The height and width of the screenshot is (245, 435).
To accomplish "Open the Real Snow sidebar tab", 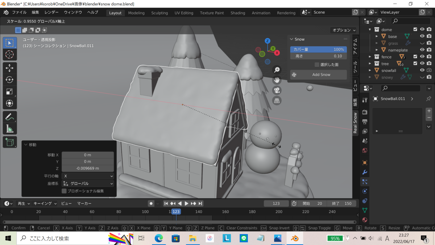I will tap(355, 123).
